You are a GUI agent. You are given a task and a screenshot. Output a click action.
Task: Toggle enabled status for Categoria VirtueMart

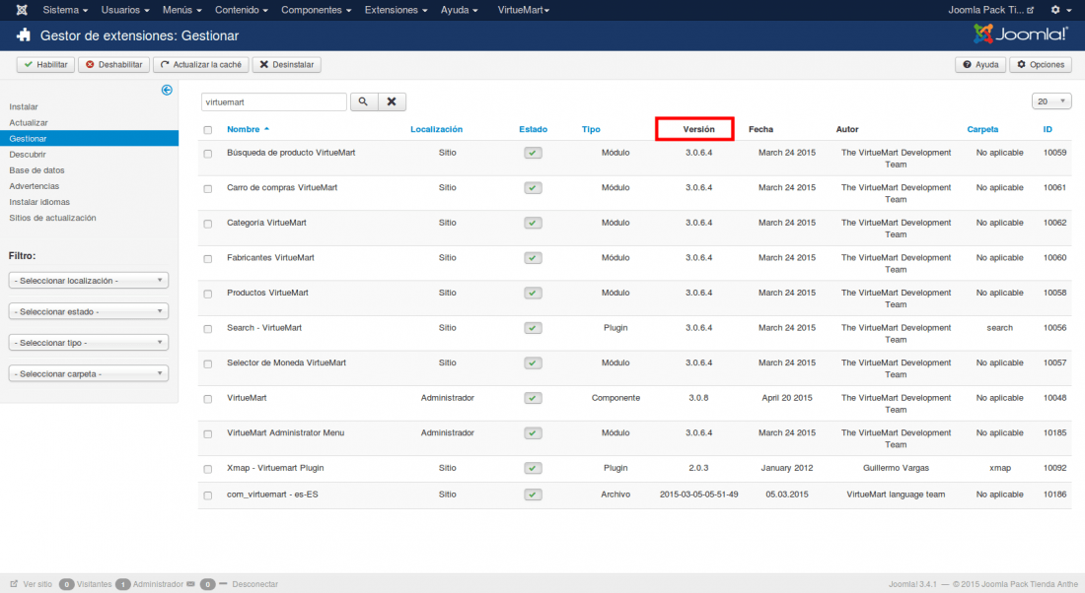pos(533,223)
